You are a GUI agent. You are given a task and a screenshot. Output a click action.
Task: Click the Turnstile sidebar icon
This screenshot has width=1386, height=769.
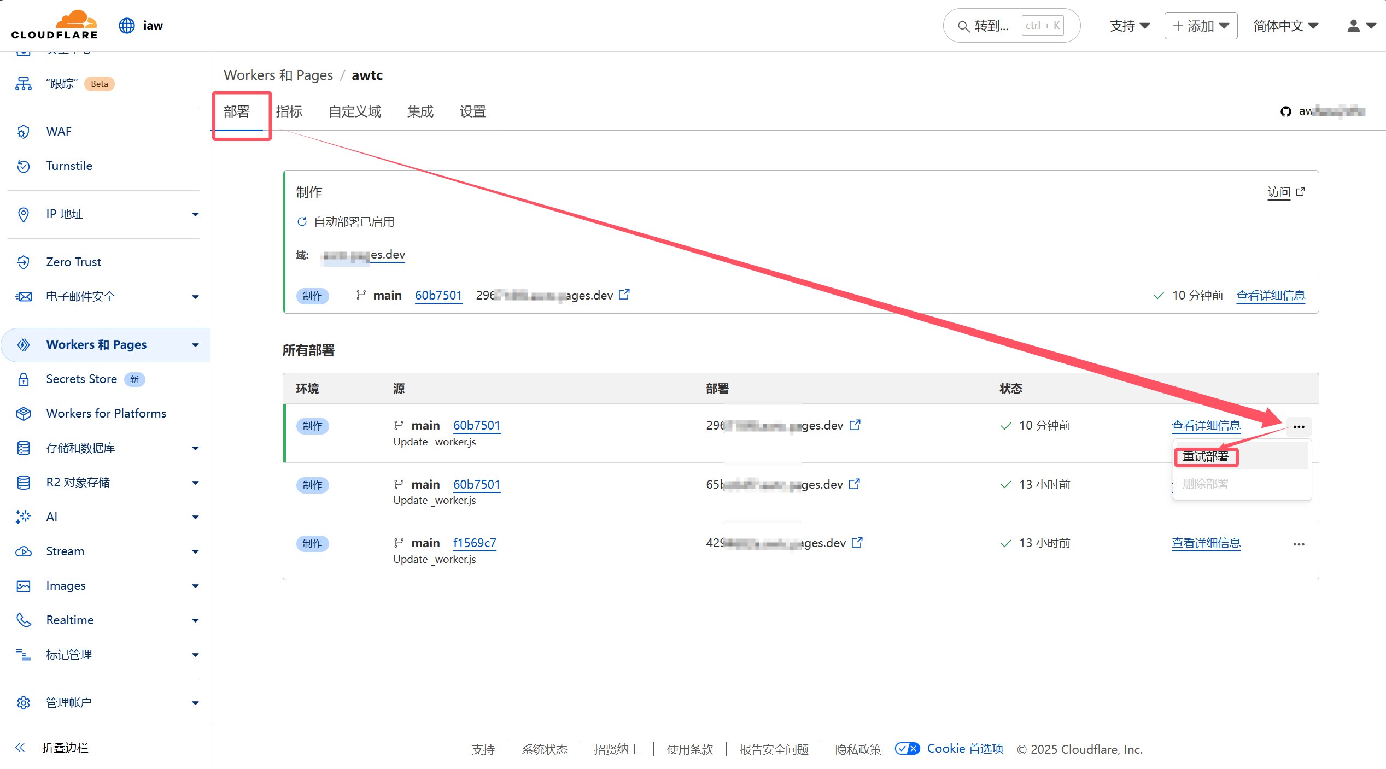coord(24,166)
